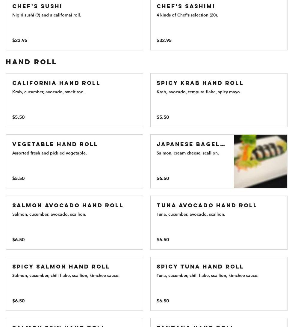
Task: Open the Chef's Sashimi menu item
Action: 219,25
